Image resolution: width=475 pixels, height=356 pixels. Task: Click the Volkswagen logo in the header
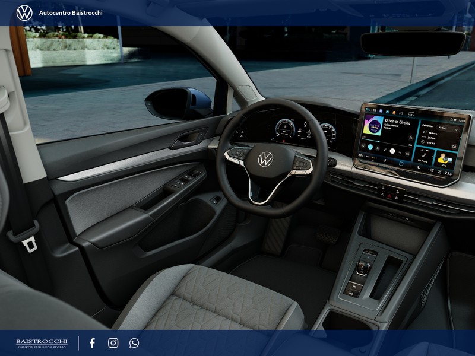24,13
